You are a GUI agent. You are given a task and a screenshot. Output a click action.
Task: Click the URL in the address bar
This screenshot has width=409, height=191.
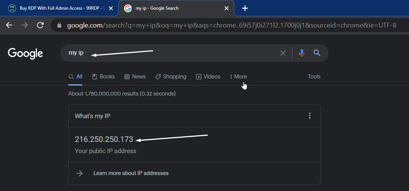pos(231,26)
